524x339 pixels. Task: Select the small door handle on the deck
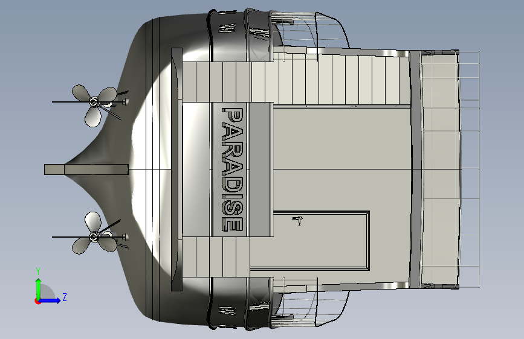[x=298, y=220]
